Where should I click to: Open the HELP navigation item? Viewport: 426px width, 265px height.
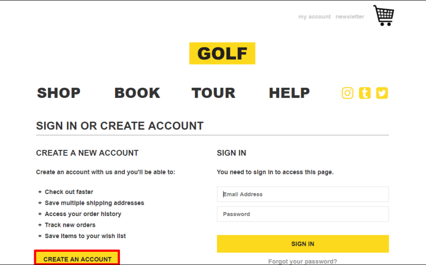coord(289,93)
